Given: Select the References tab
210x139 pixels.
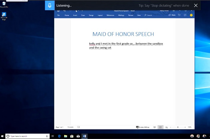Looking at the screenshot, I should 110,15.
